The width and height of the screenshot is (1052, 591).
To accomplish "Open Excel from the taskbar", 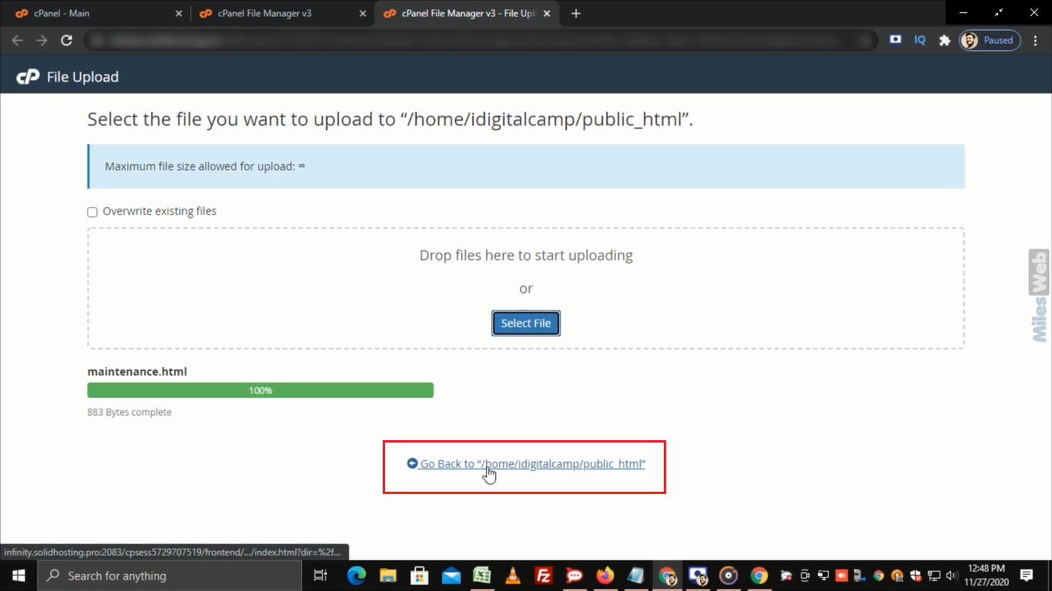I will coord(482,576).
